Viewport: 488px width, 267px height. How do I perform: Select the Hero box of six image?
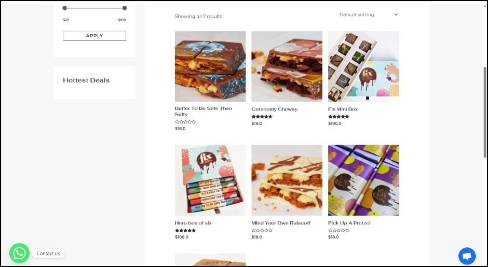pos(210,180)
